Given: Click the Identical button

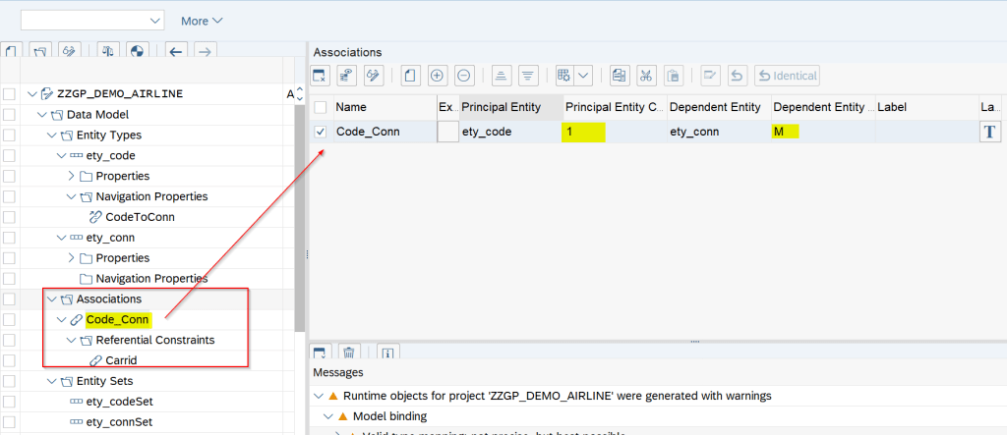Looking at the screenshot, I should (x=787, y=76).
